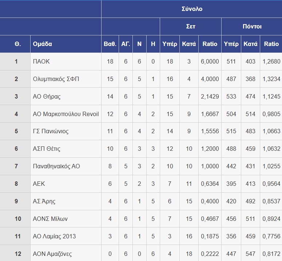Viewport: 282px width, 261px height.
Task: Click the ΑΓ. column header
Action: coord(126,44)
